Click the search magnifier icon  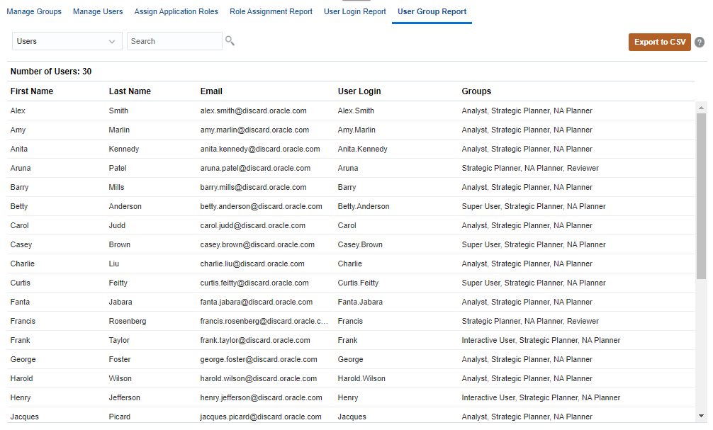[x=230, y=41]
